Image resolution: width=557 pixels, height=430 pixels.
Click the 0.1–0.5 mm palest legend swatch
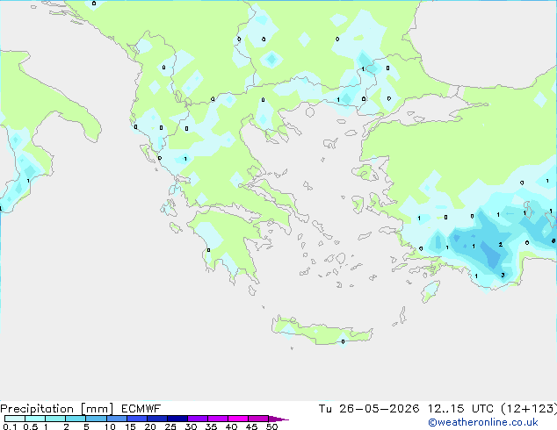pos(15,419)
